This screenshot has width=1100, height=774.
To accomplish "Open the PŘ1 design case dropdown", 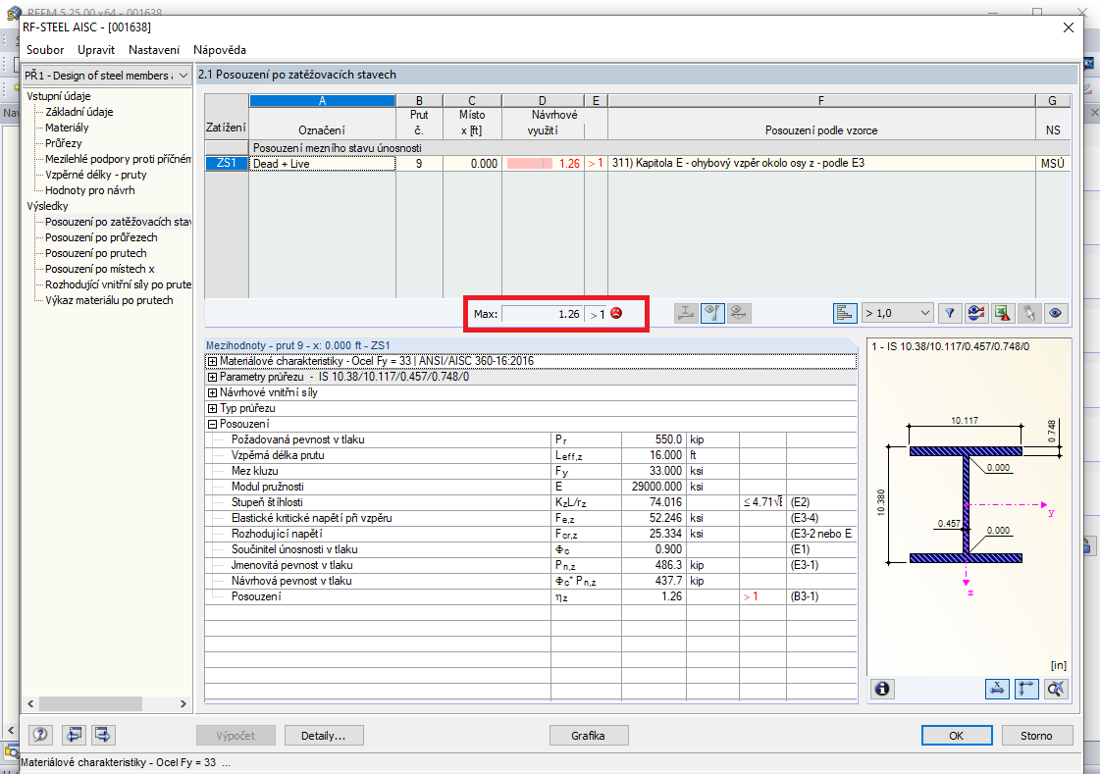I will [107, 75].
